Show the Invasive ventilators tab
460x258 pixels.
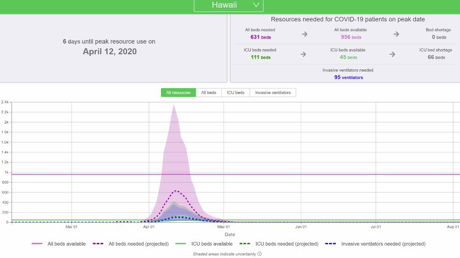click(273, 93)
